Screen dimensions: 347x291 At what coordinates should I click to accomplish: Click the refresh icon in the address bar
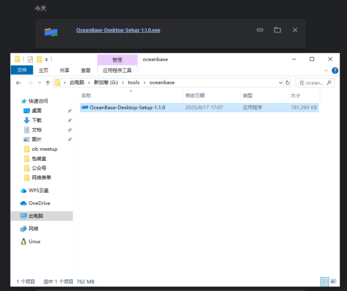[x=287, y=83]
